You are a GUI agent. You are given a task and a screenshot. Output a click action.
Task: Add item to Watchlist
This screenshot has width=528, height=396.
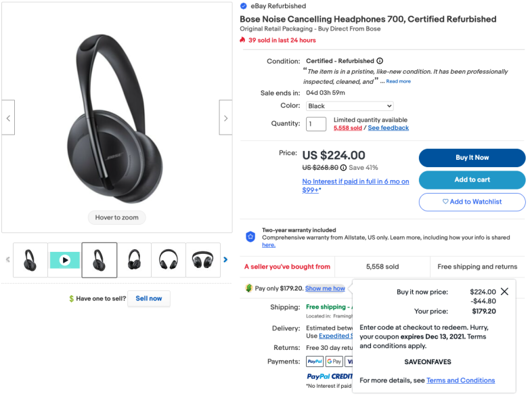[x=472, y=202]
